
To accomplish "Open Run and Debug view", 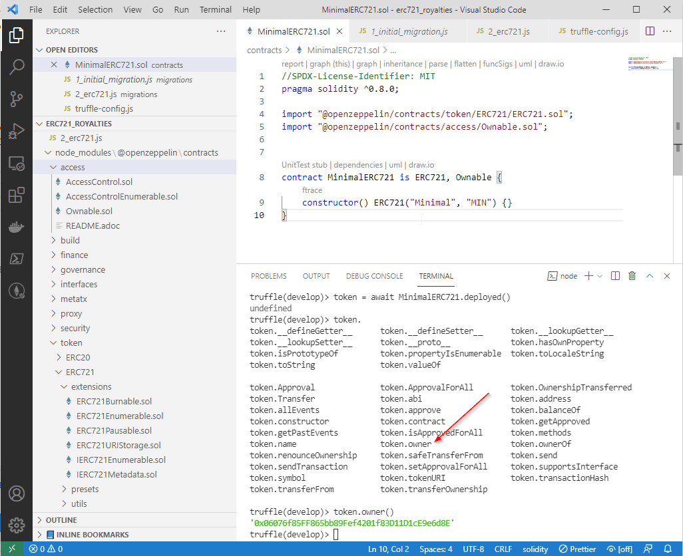I will [x=16, y=131].
